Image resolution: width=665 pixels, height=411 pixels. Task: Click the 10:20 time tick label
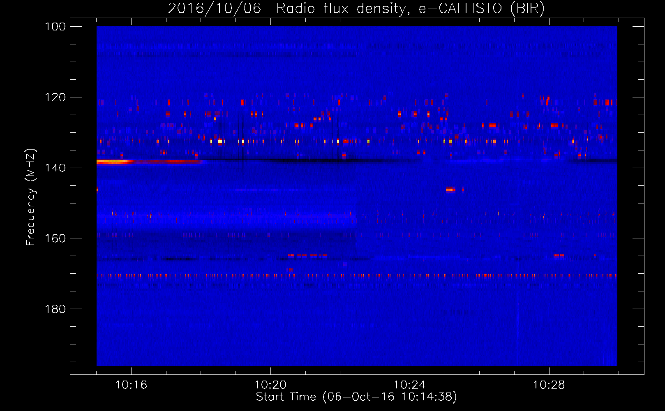(270, 385)
